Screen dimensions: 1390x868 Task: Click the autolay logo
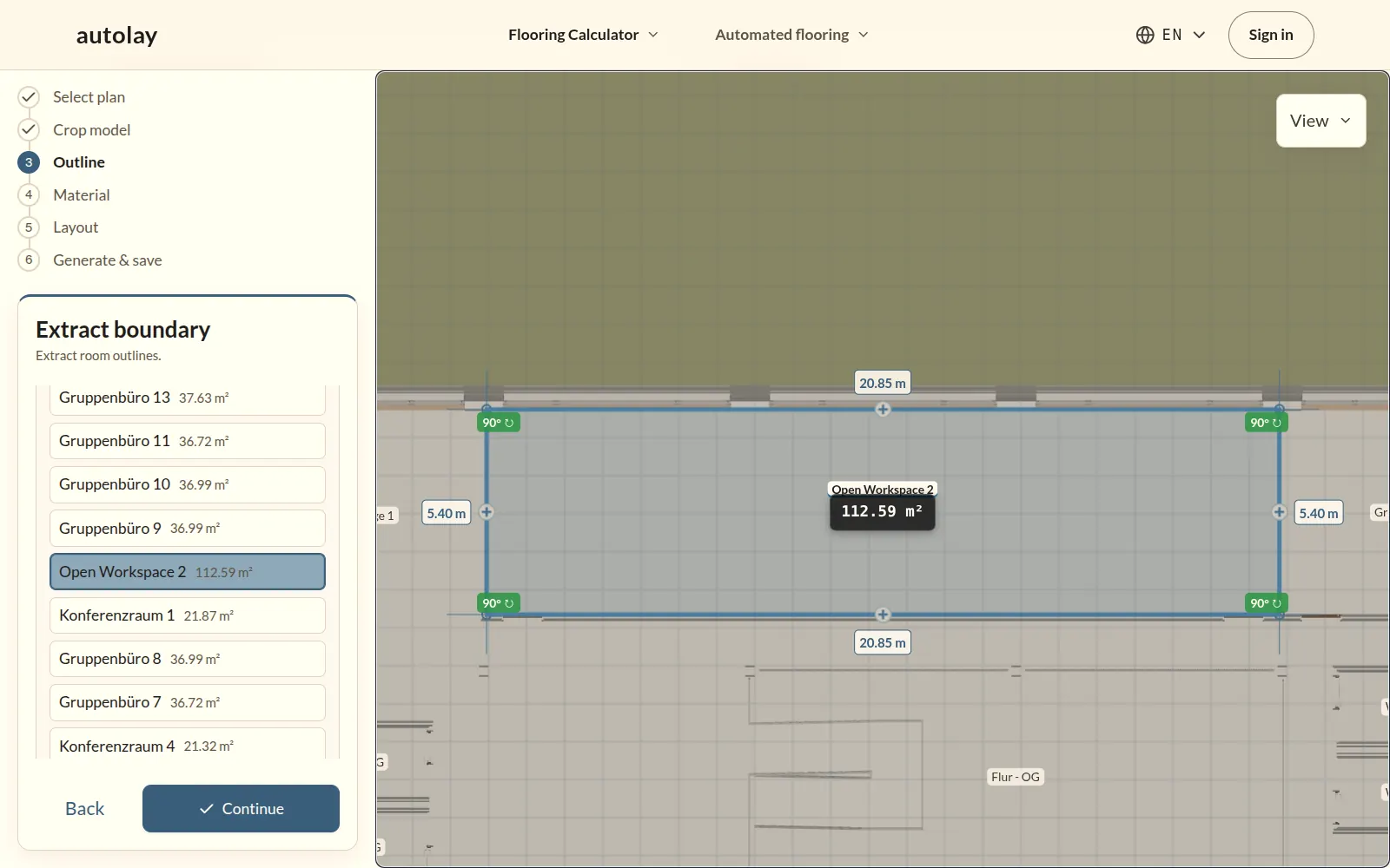click(116, 36)
